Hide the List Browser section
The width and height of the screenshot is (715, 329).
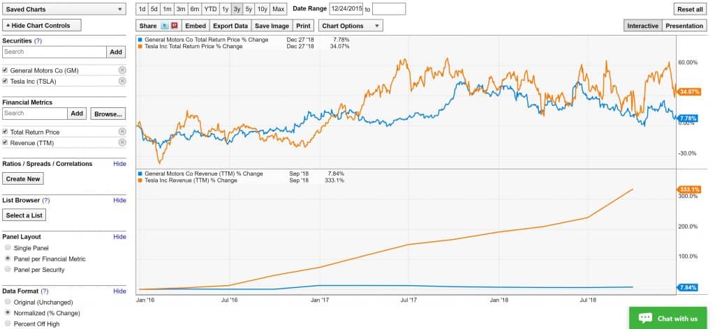tap(119, 200)
